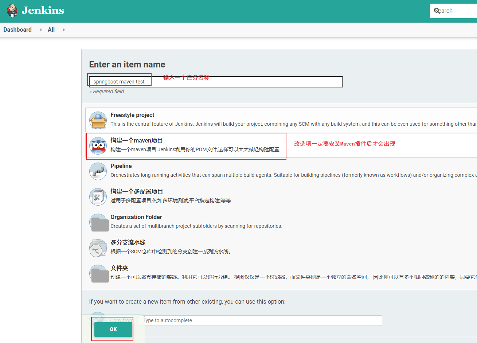Click the OK button

[113, 329]
